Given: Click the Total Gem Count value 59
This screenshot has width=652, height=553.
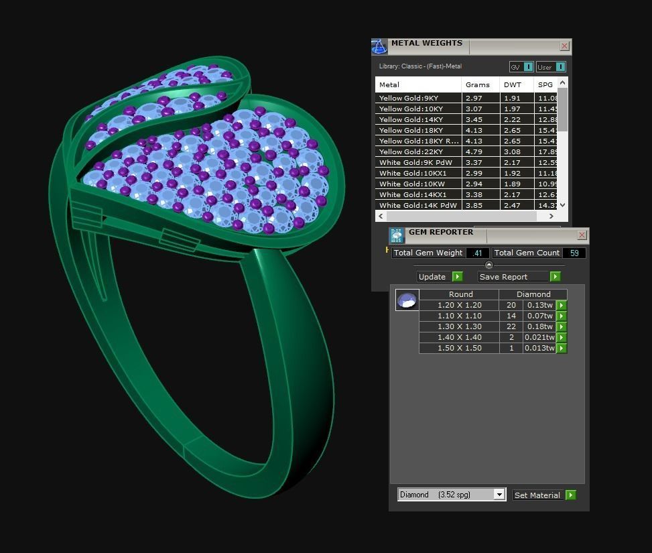Looking at the screenshot, I should pyautogui.click(x=574, y=253).
